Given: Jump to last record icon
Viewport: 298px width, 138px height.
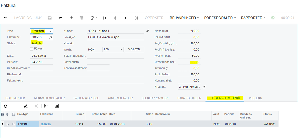Looking at the screenshot, I should (x=136, y=18).
